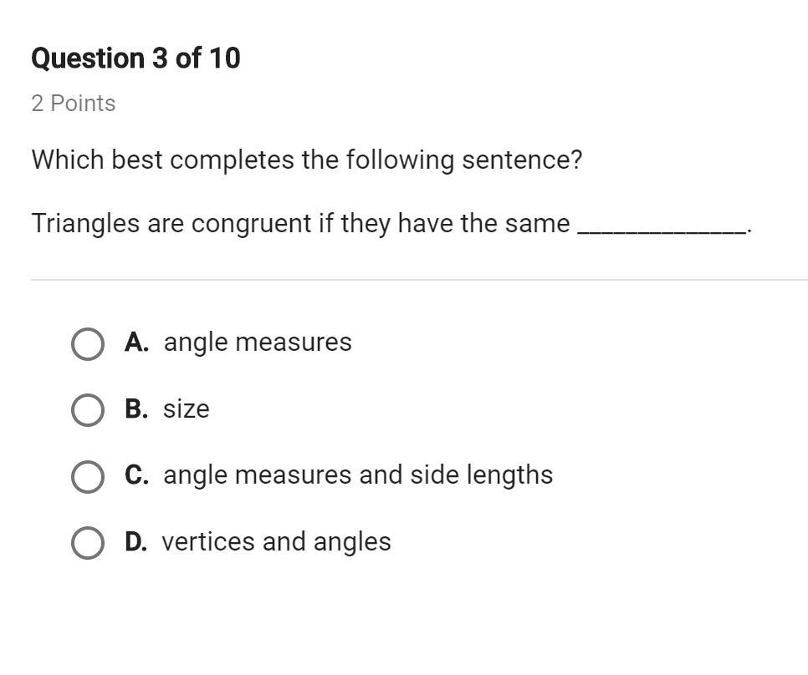This screenshot has height=675, width=808.
Task: Select the radio button for option B
Action: coord(88,410)
